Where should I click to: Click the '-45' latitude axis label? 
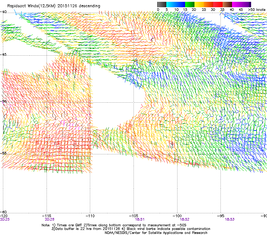pos(3,55)
